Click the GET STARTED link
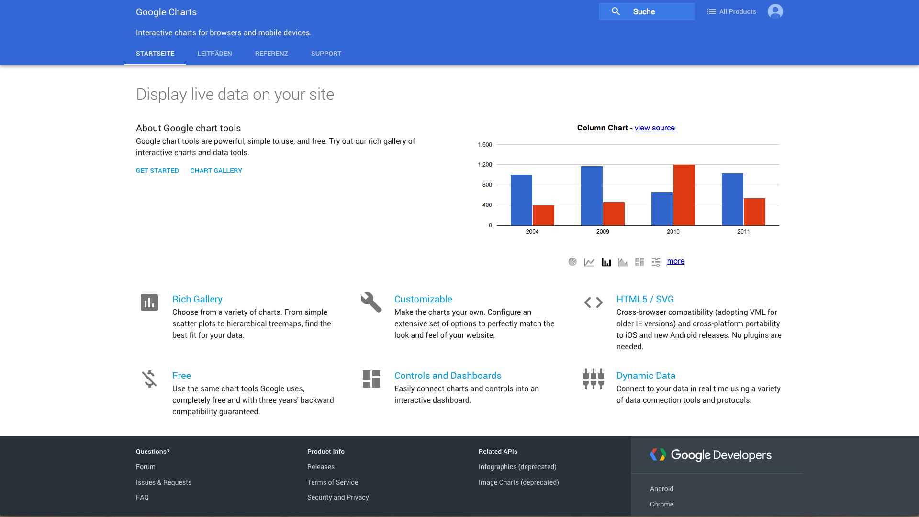The height and width of the screenshot is (517, 919). click(157, 171)
